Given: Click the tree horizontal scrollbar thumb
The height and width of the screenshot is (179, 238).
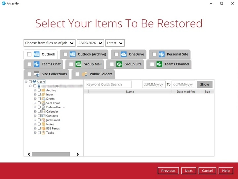Looking at the screenshot, I should coord(51,154).
